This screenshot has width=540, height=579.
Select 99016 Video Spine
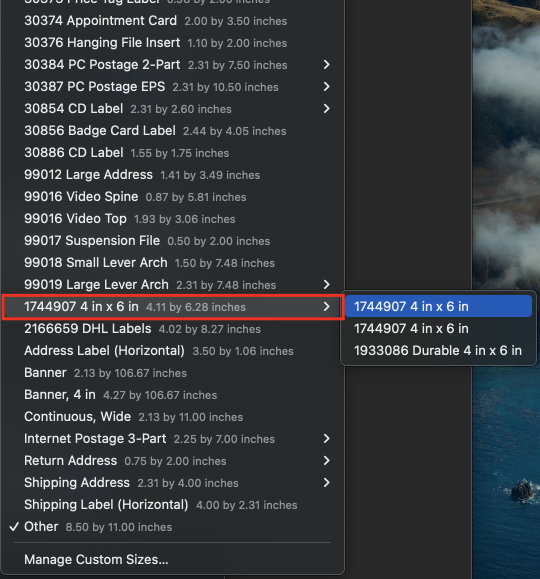[80, 196]
